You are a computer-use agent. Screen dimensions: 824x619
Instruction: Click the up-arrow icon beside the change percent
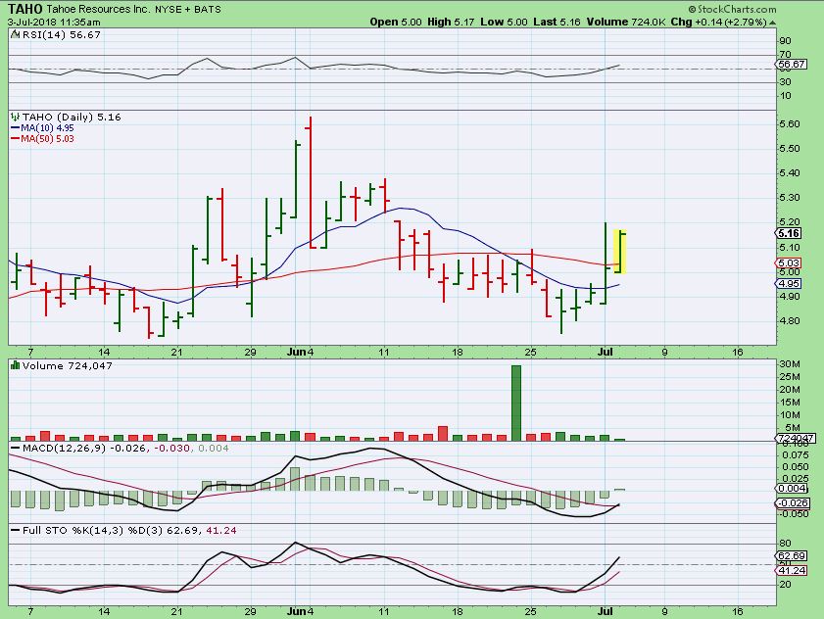(772, 23)
